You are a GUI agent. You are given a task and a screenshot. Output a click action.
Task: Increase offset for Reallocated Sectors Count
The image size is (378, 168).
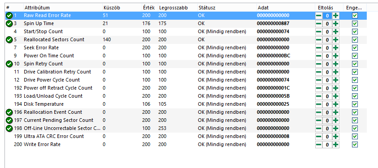(x=335, y=40)
